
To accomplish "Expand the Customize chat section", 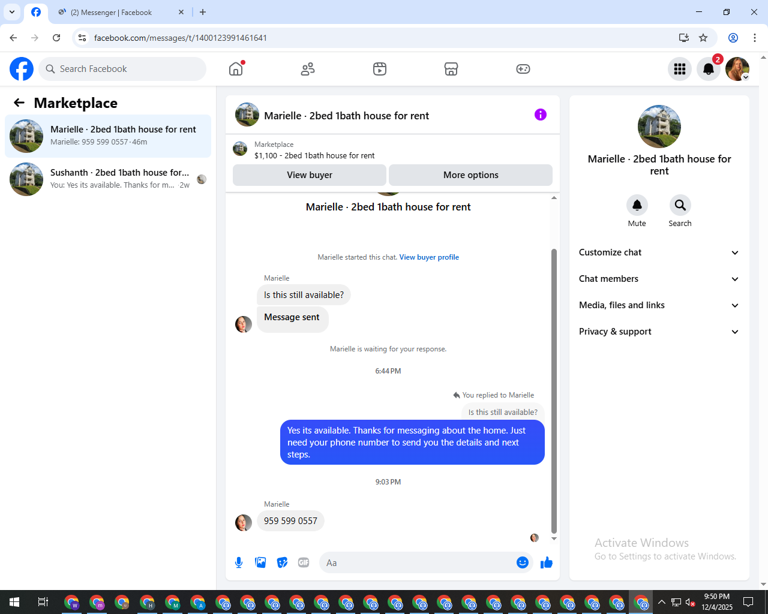I will (x=659, y=252).
